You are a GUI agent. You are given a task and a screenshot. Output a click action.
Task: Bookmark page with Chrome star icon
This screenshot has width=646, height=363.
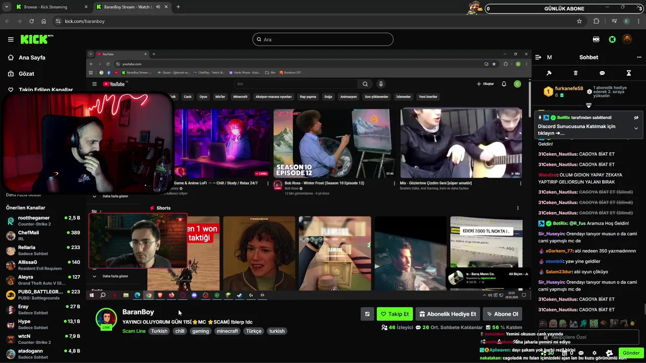click(579, 21)
